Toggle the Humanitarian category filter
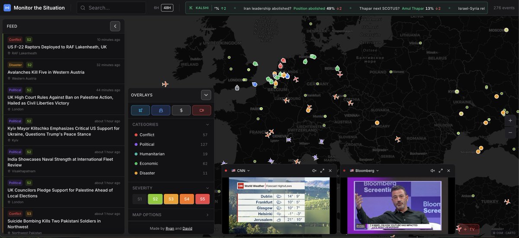 pos(170,154)
